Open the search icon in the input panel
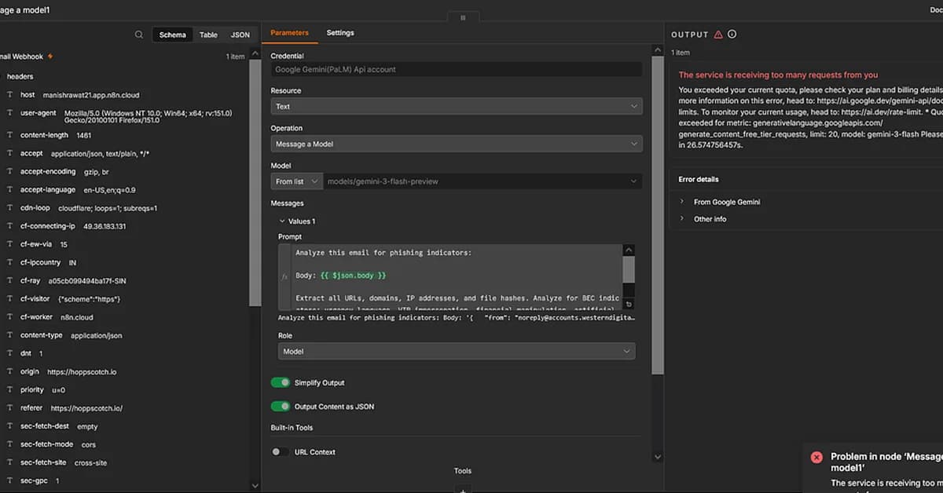943x493 pixels. 139,35
